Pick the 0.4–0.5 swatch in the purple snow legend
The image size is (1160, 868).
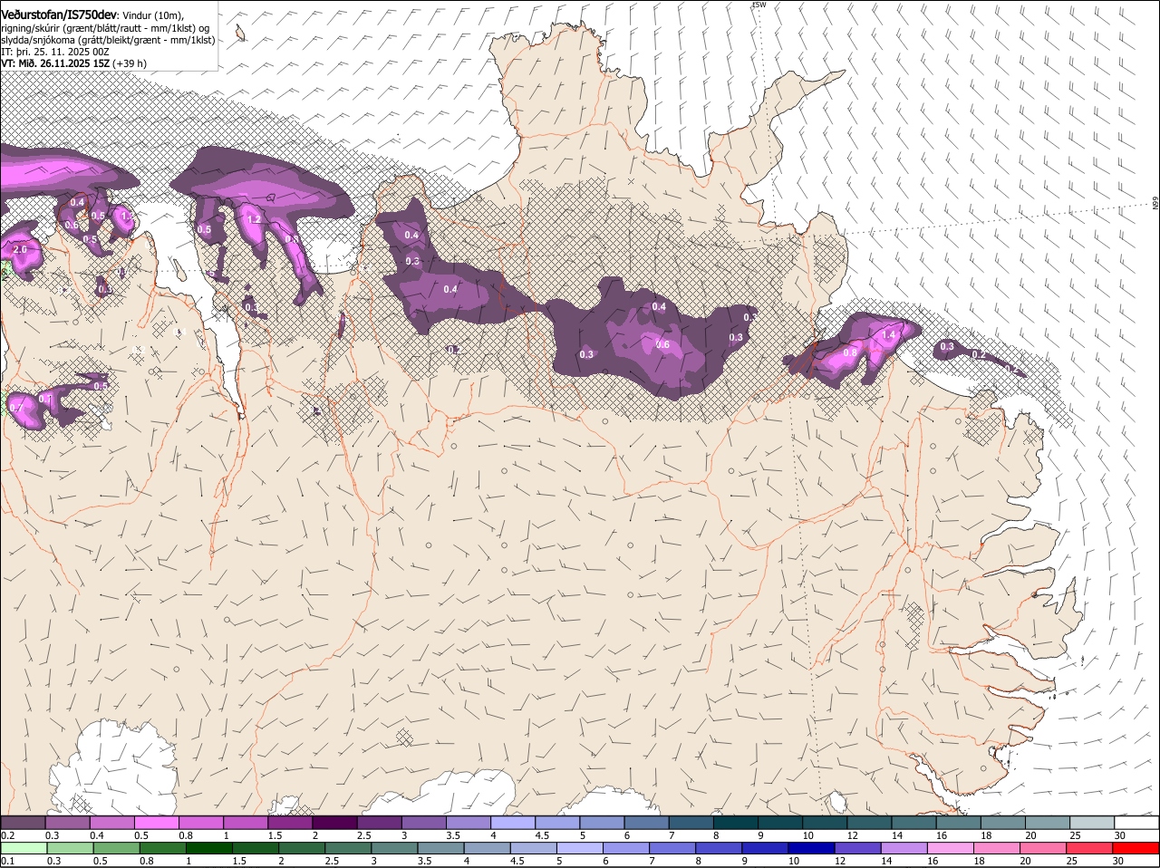pyautogui.click(x=111, y=822)
